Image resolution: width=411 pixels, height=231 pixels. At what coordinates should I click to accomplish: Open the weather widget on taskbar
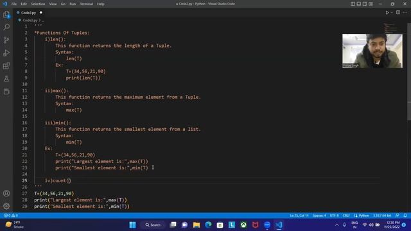[15, 225]
